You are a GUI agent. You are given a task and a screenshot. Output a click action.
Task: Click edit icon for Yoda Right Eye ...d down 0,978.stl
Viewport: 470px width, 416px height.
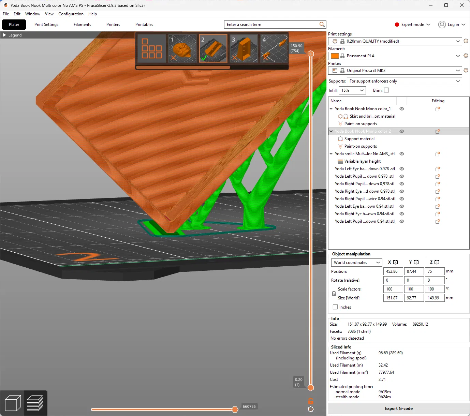coord(438,191)
